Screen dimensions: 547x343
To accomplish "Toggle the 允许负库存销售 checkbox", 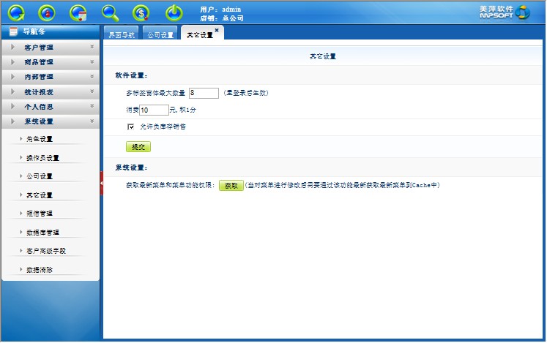I will pyautogui.click(x=131, y=127).
